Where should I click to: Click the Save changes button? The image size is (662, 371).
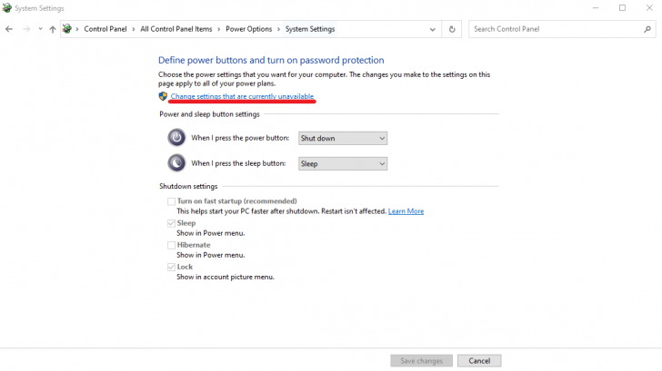[x=421, y=361]
